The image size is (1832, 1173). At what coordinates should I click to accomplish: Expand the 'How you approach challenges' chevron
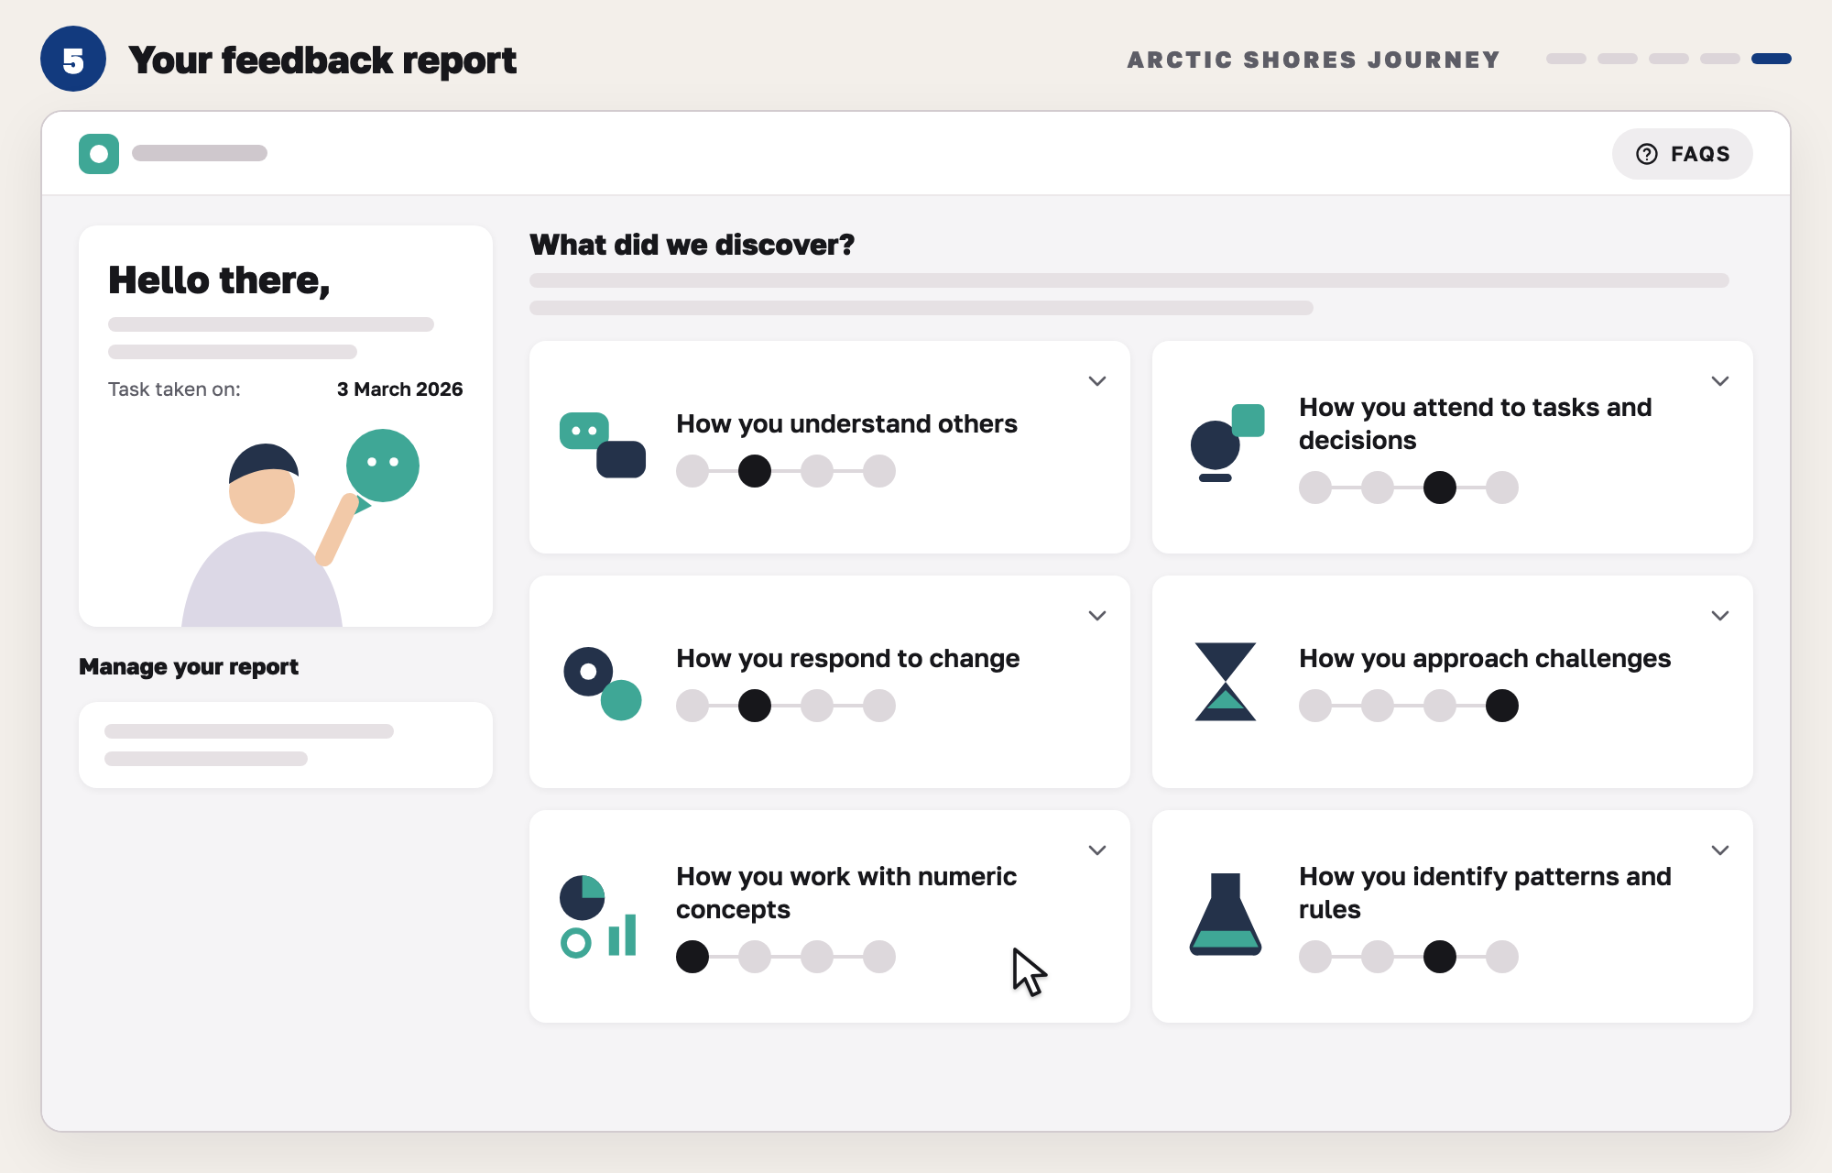(x=1720, y=616)
